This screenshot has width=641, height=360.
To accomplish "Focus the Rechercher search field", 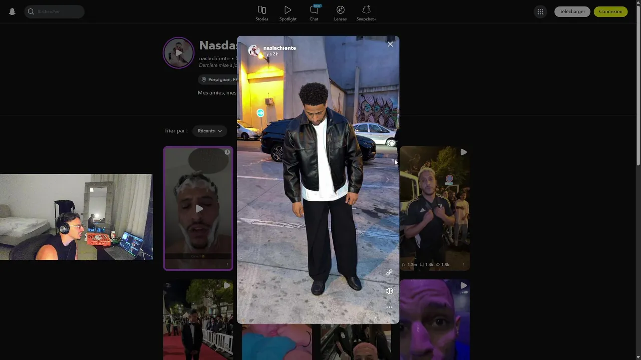I will coord(54,12).
